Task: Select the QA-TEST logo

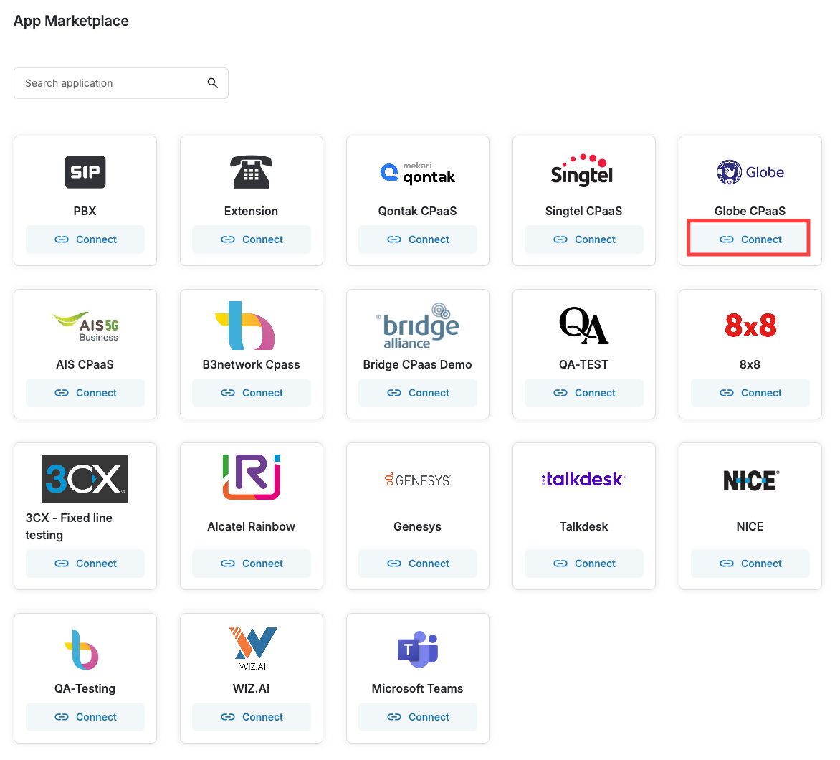Action: pos(583,326)
